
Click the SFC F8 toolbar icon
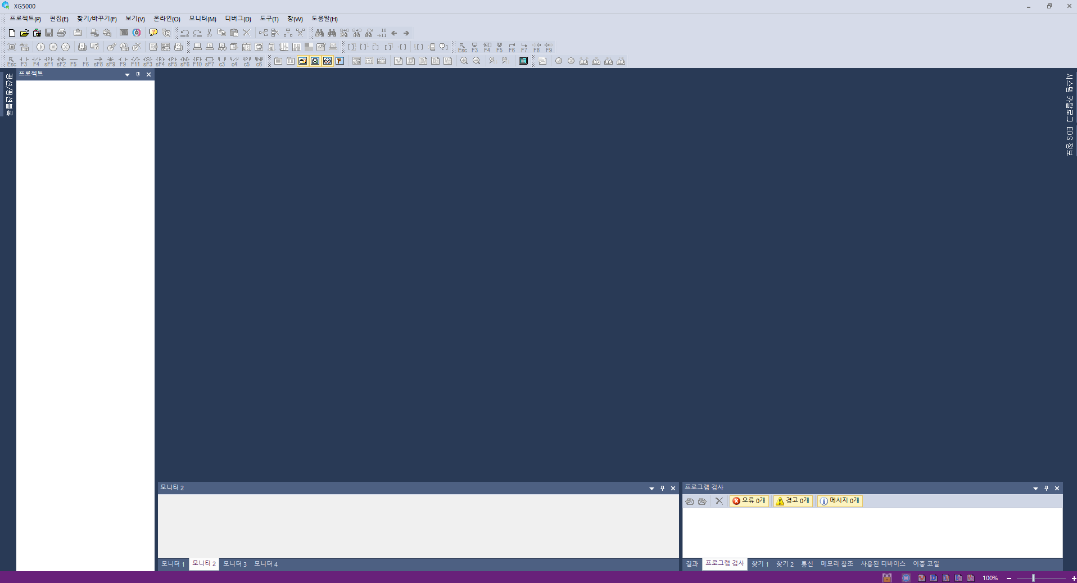pos(537,47)
